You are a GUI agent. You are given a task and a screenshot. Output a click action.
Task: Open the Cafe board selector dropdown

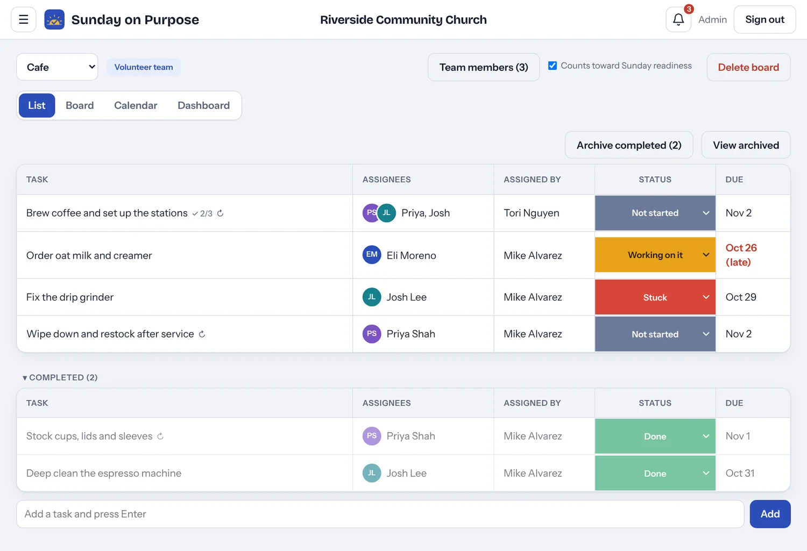(x=57, y=67)
